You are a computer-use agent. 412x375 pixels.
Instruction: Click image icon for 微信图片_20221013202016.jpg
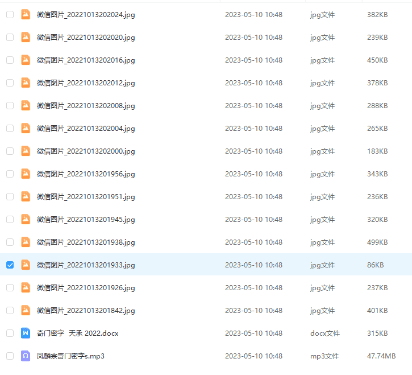tap(26, 60)
